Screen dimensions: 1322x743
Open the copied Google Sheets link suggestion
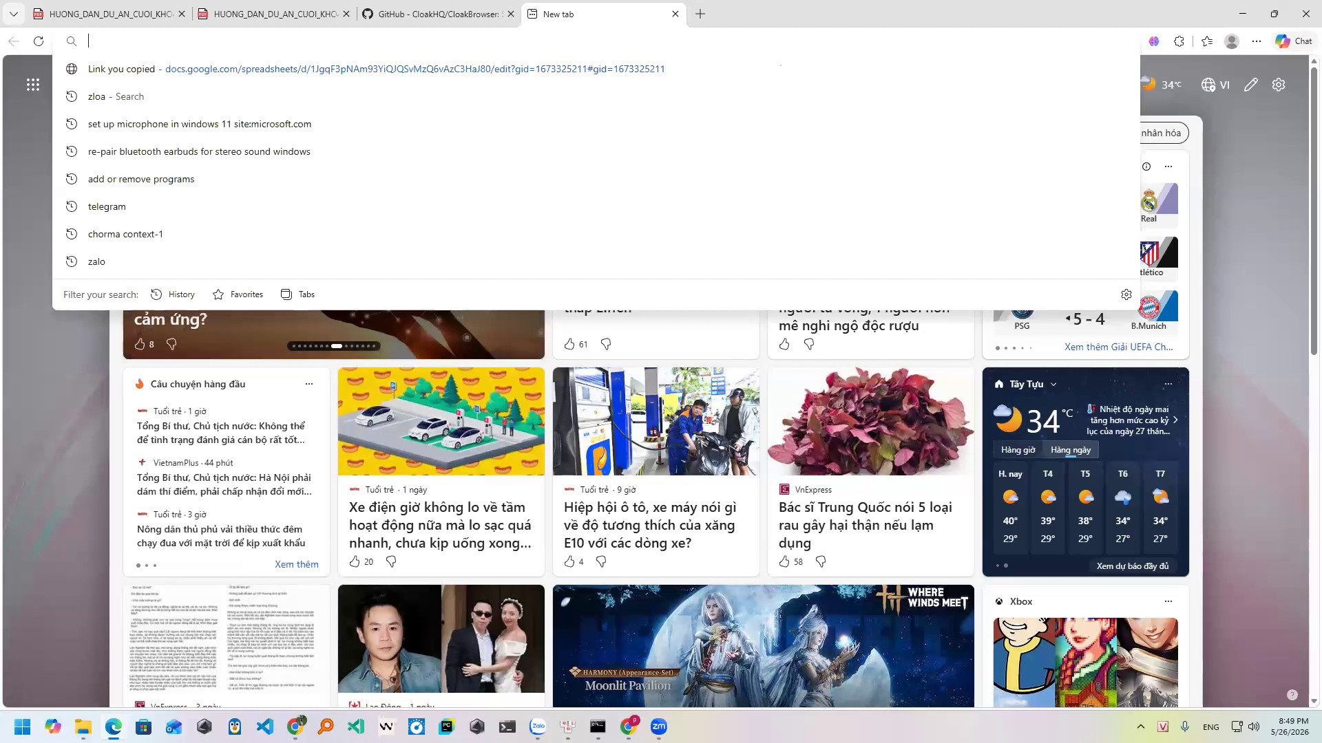coord(596,69)
